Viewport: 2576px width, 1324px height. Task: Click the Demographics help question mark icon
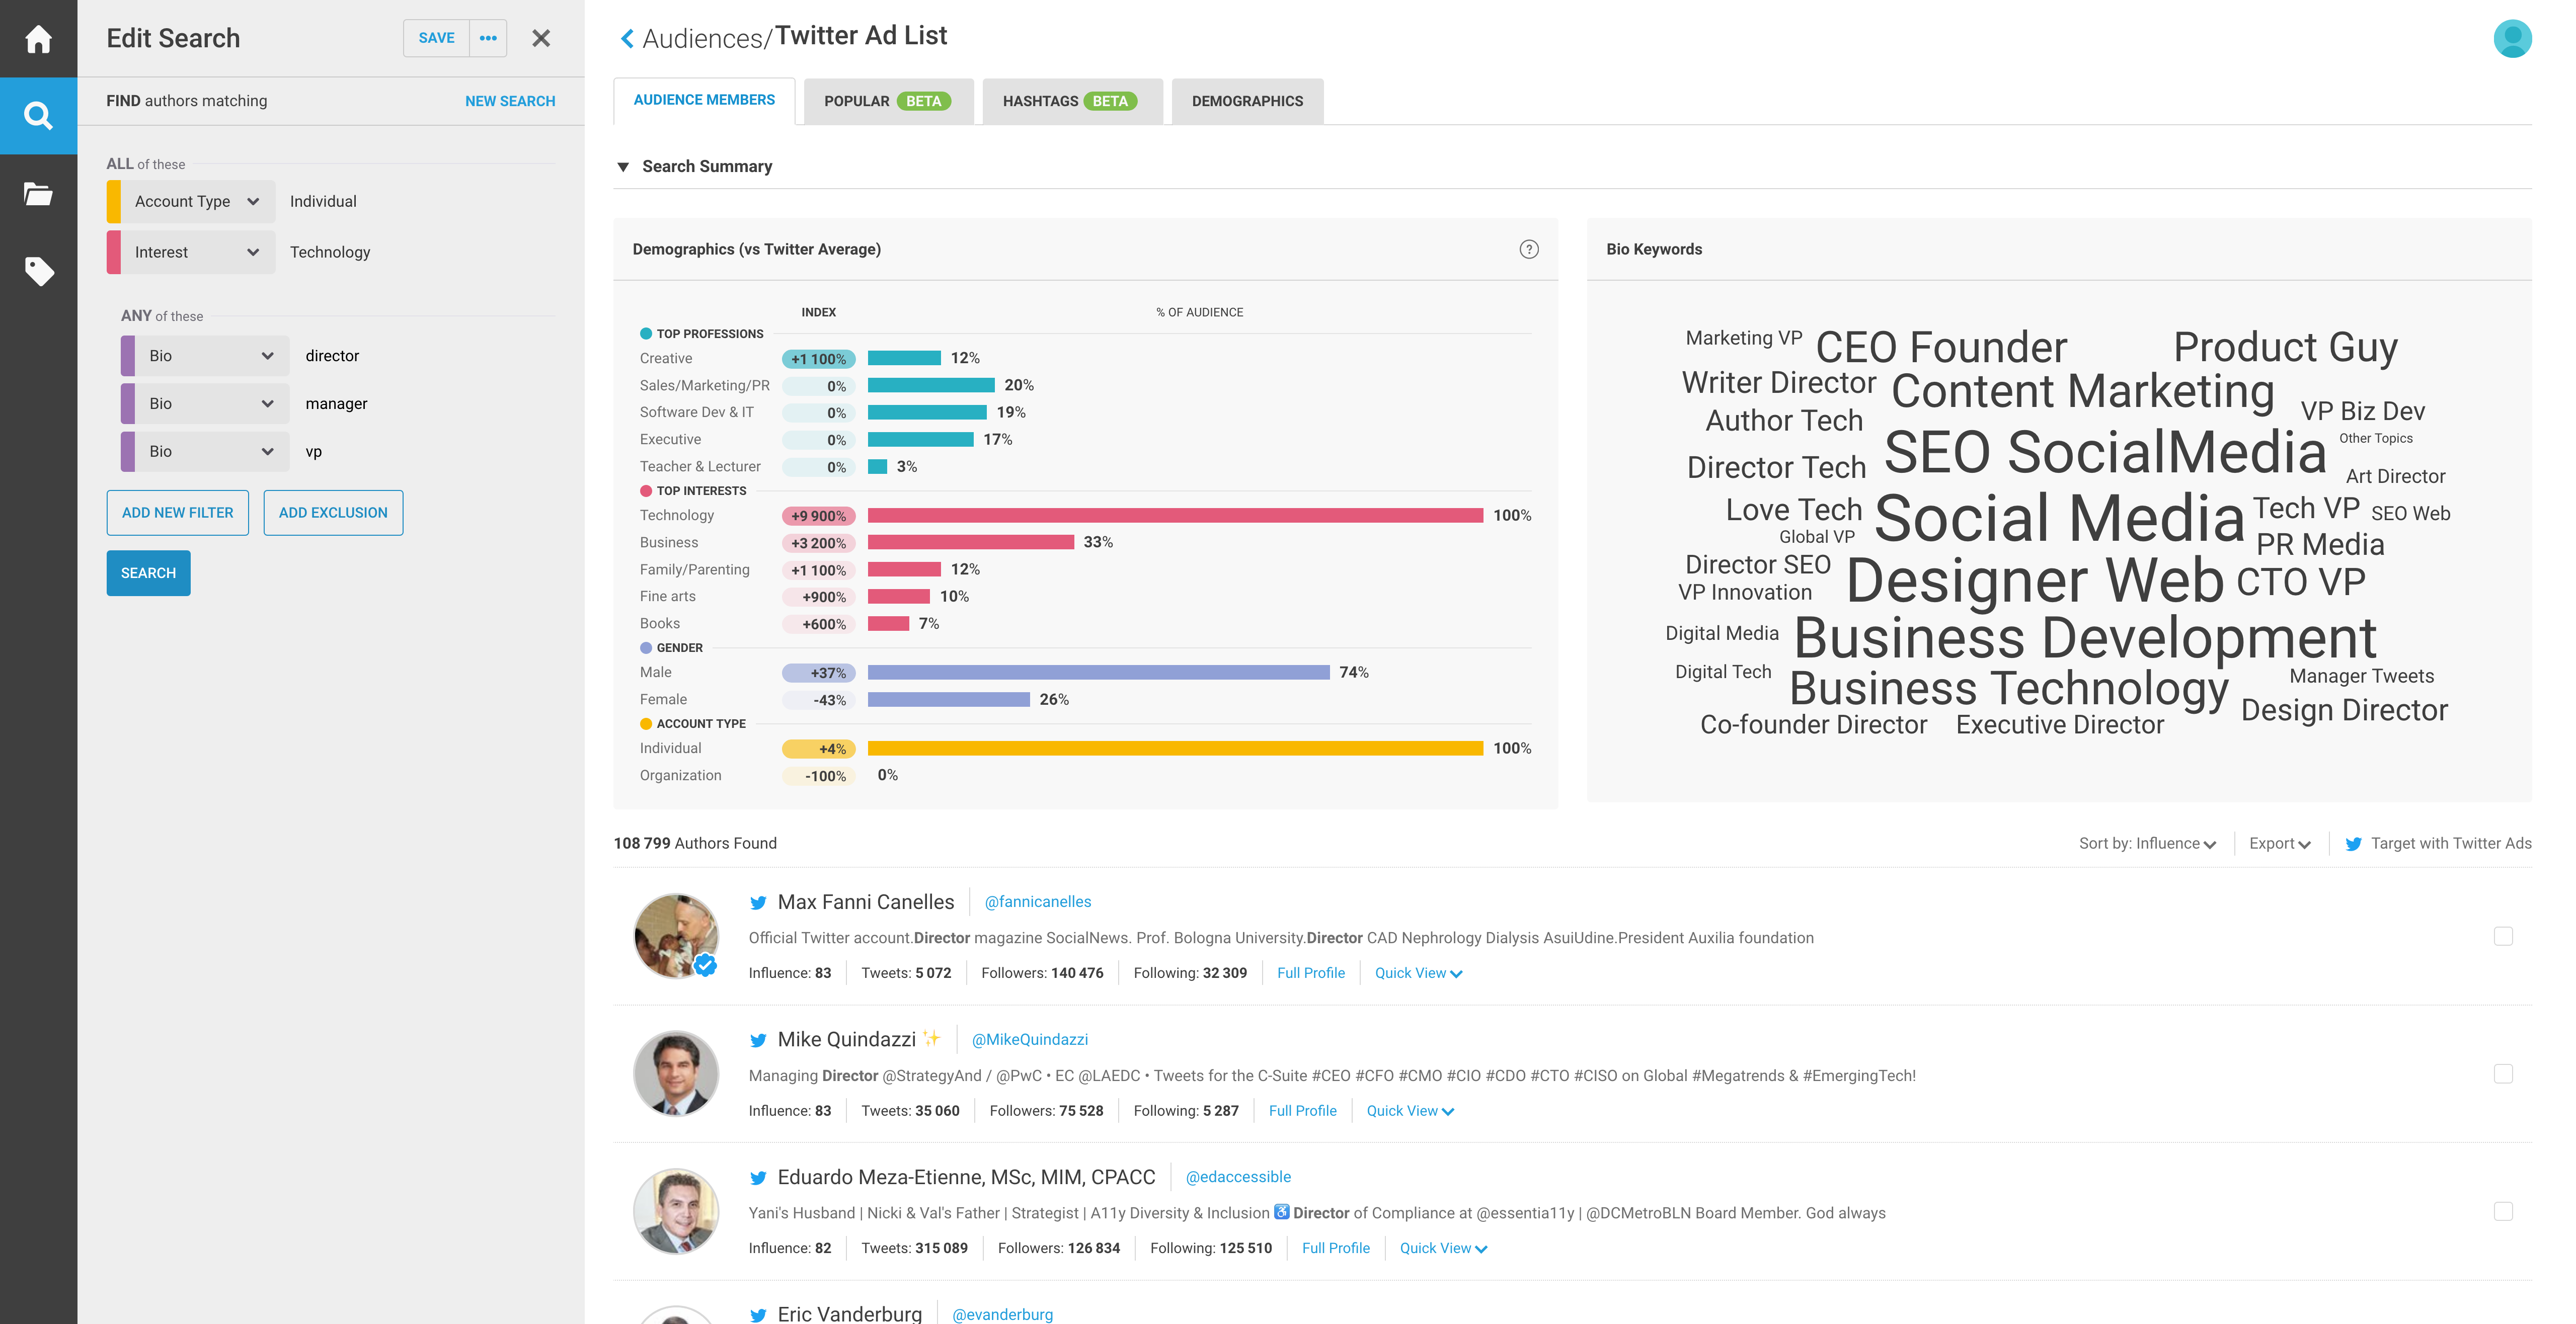[x=1528, y=250]
